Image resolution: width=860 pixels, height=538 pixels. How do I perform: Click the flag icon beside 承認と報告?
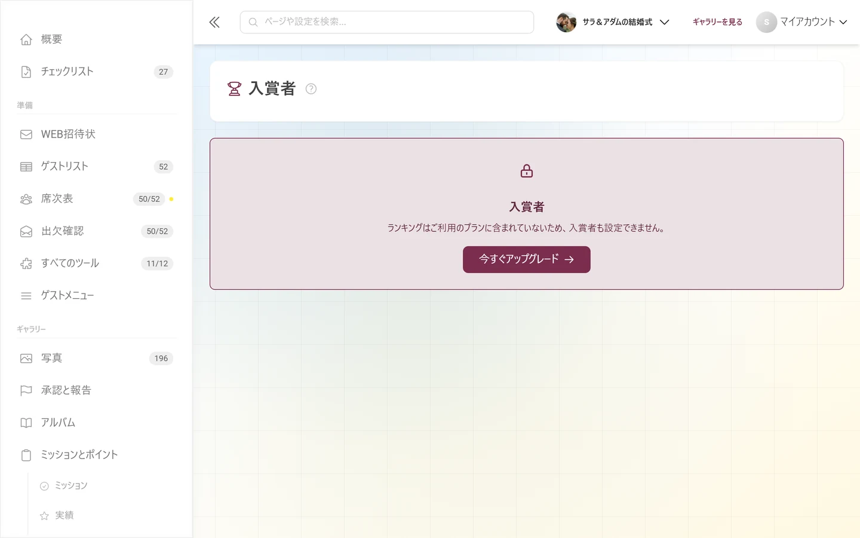[x=26, y=391]
